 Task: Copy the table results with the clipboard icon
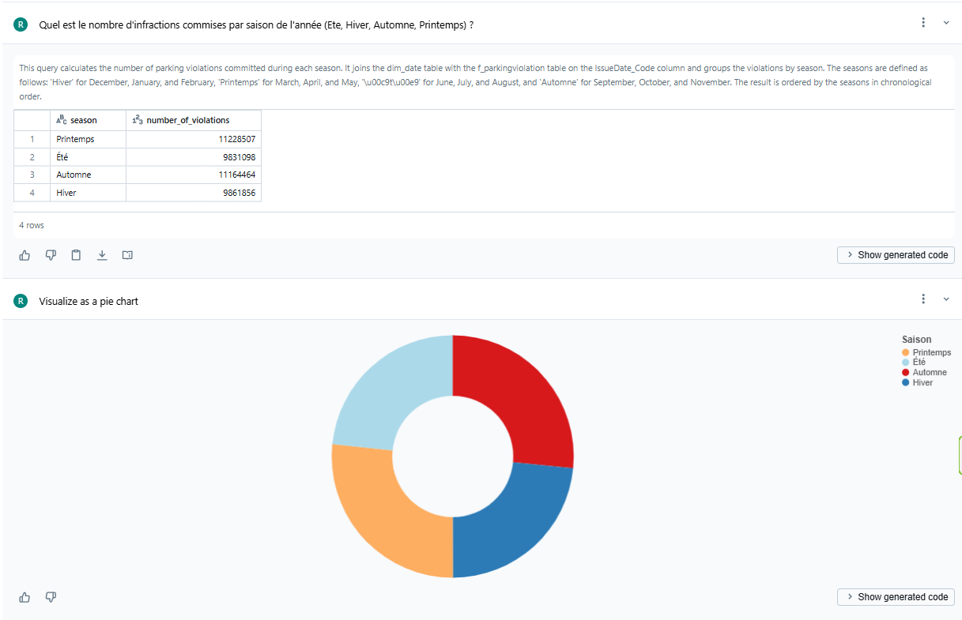point(76,255)
